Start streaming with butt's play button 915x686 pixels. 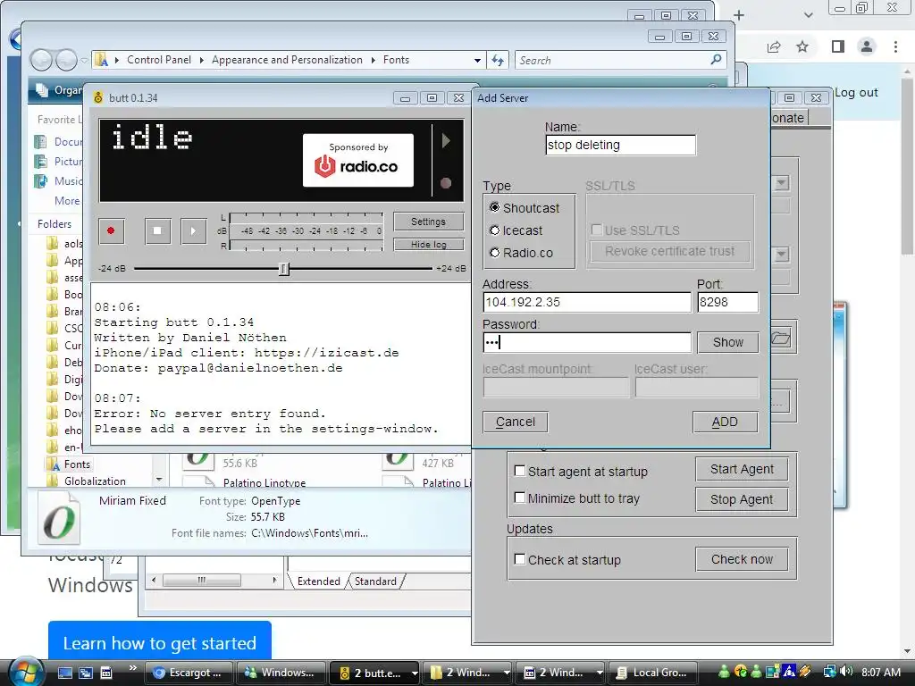tap(193, 230)
